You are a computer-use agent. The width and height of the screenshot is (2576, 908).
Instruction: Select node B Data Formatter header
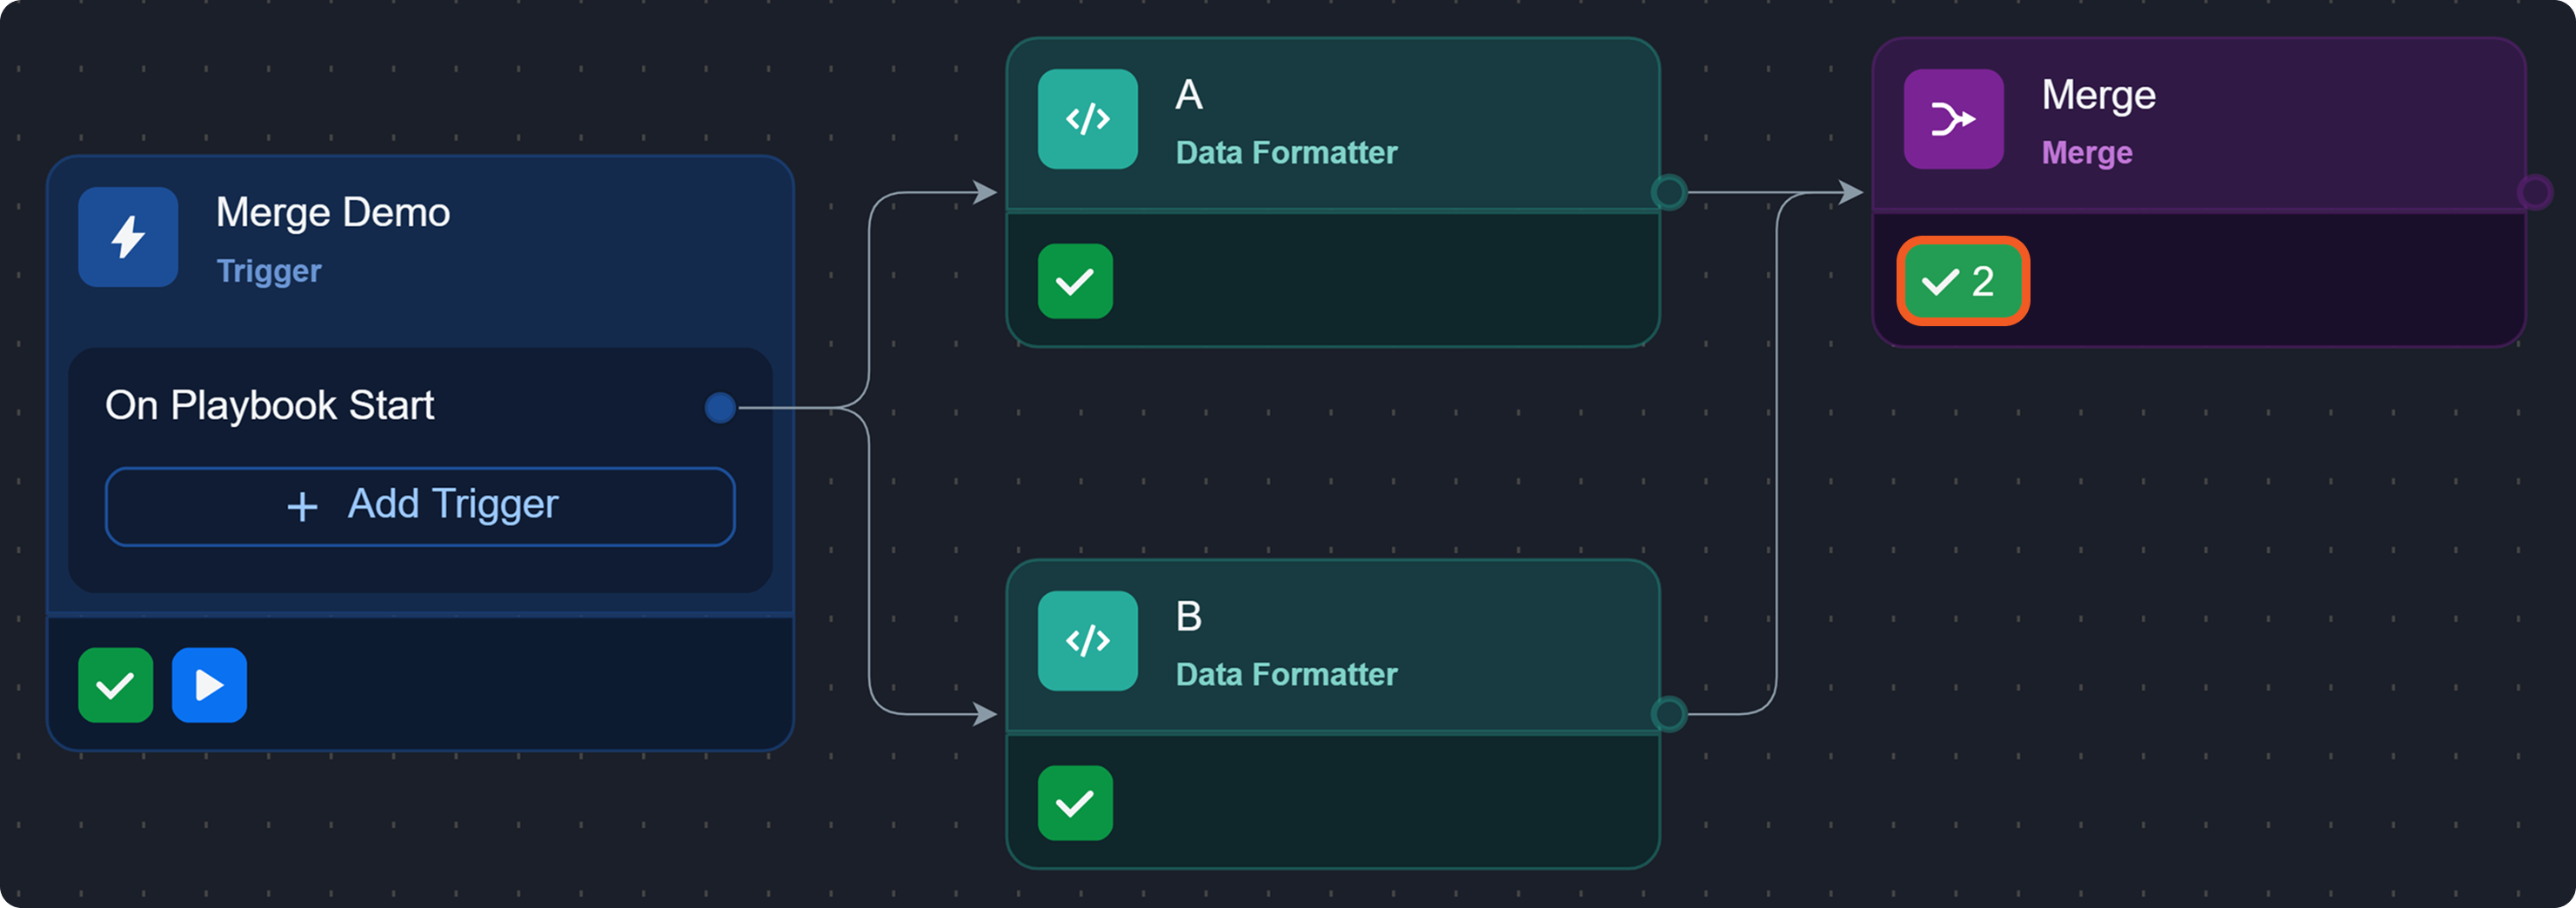[1286, 675]
